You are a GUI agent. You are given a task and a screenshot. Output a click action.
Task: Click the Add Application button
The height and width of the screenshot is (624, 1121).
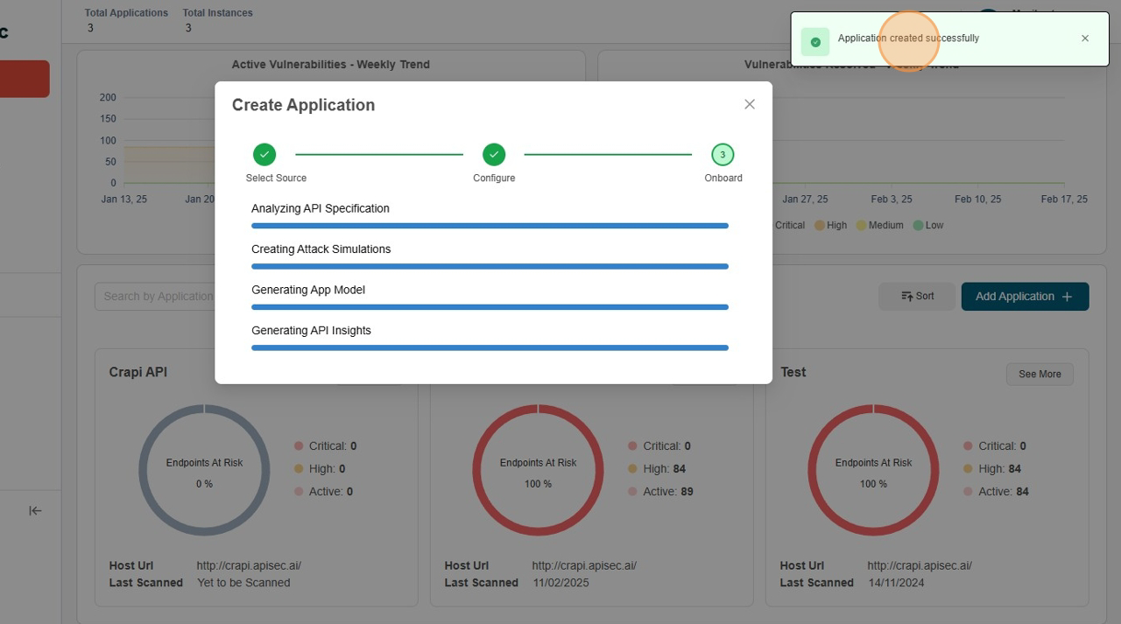click(1025, 297)
